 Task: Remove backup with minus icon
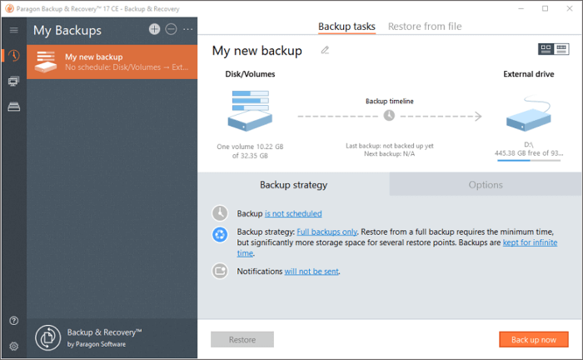tap(171, 29)
